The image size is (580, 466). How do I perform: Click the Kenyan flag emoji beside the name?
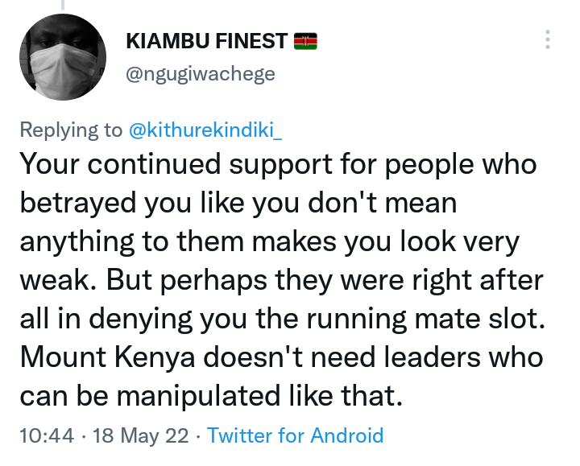click(x=305, y=41)
